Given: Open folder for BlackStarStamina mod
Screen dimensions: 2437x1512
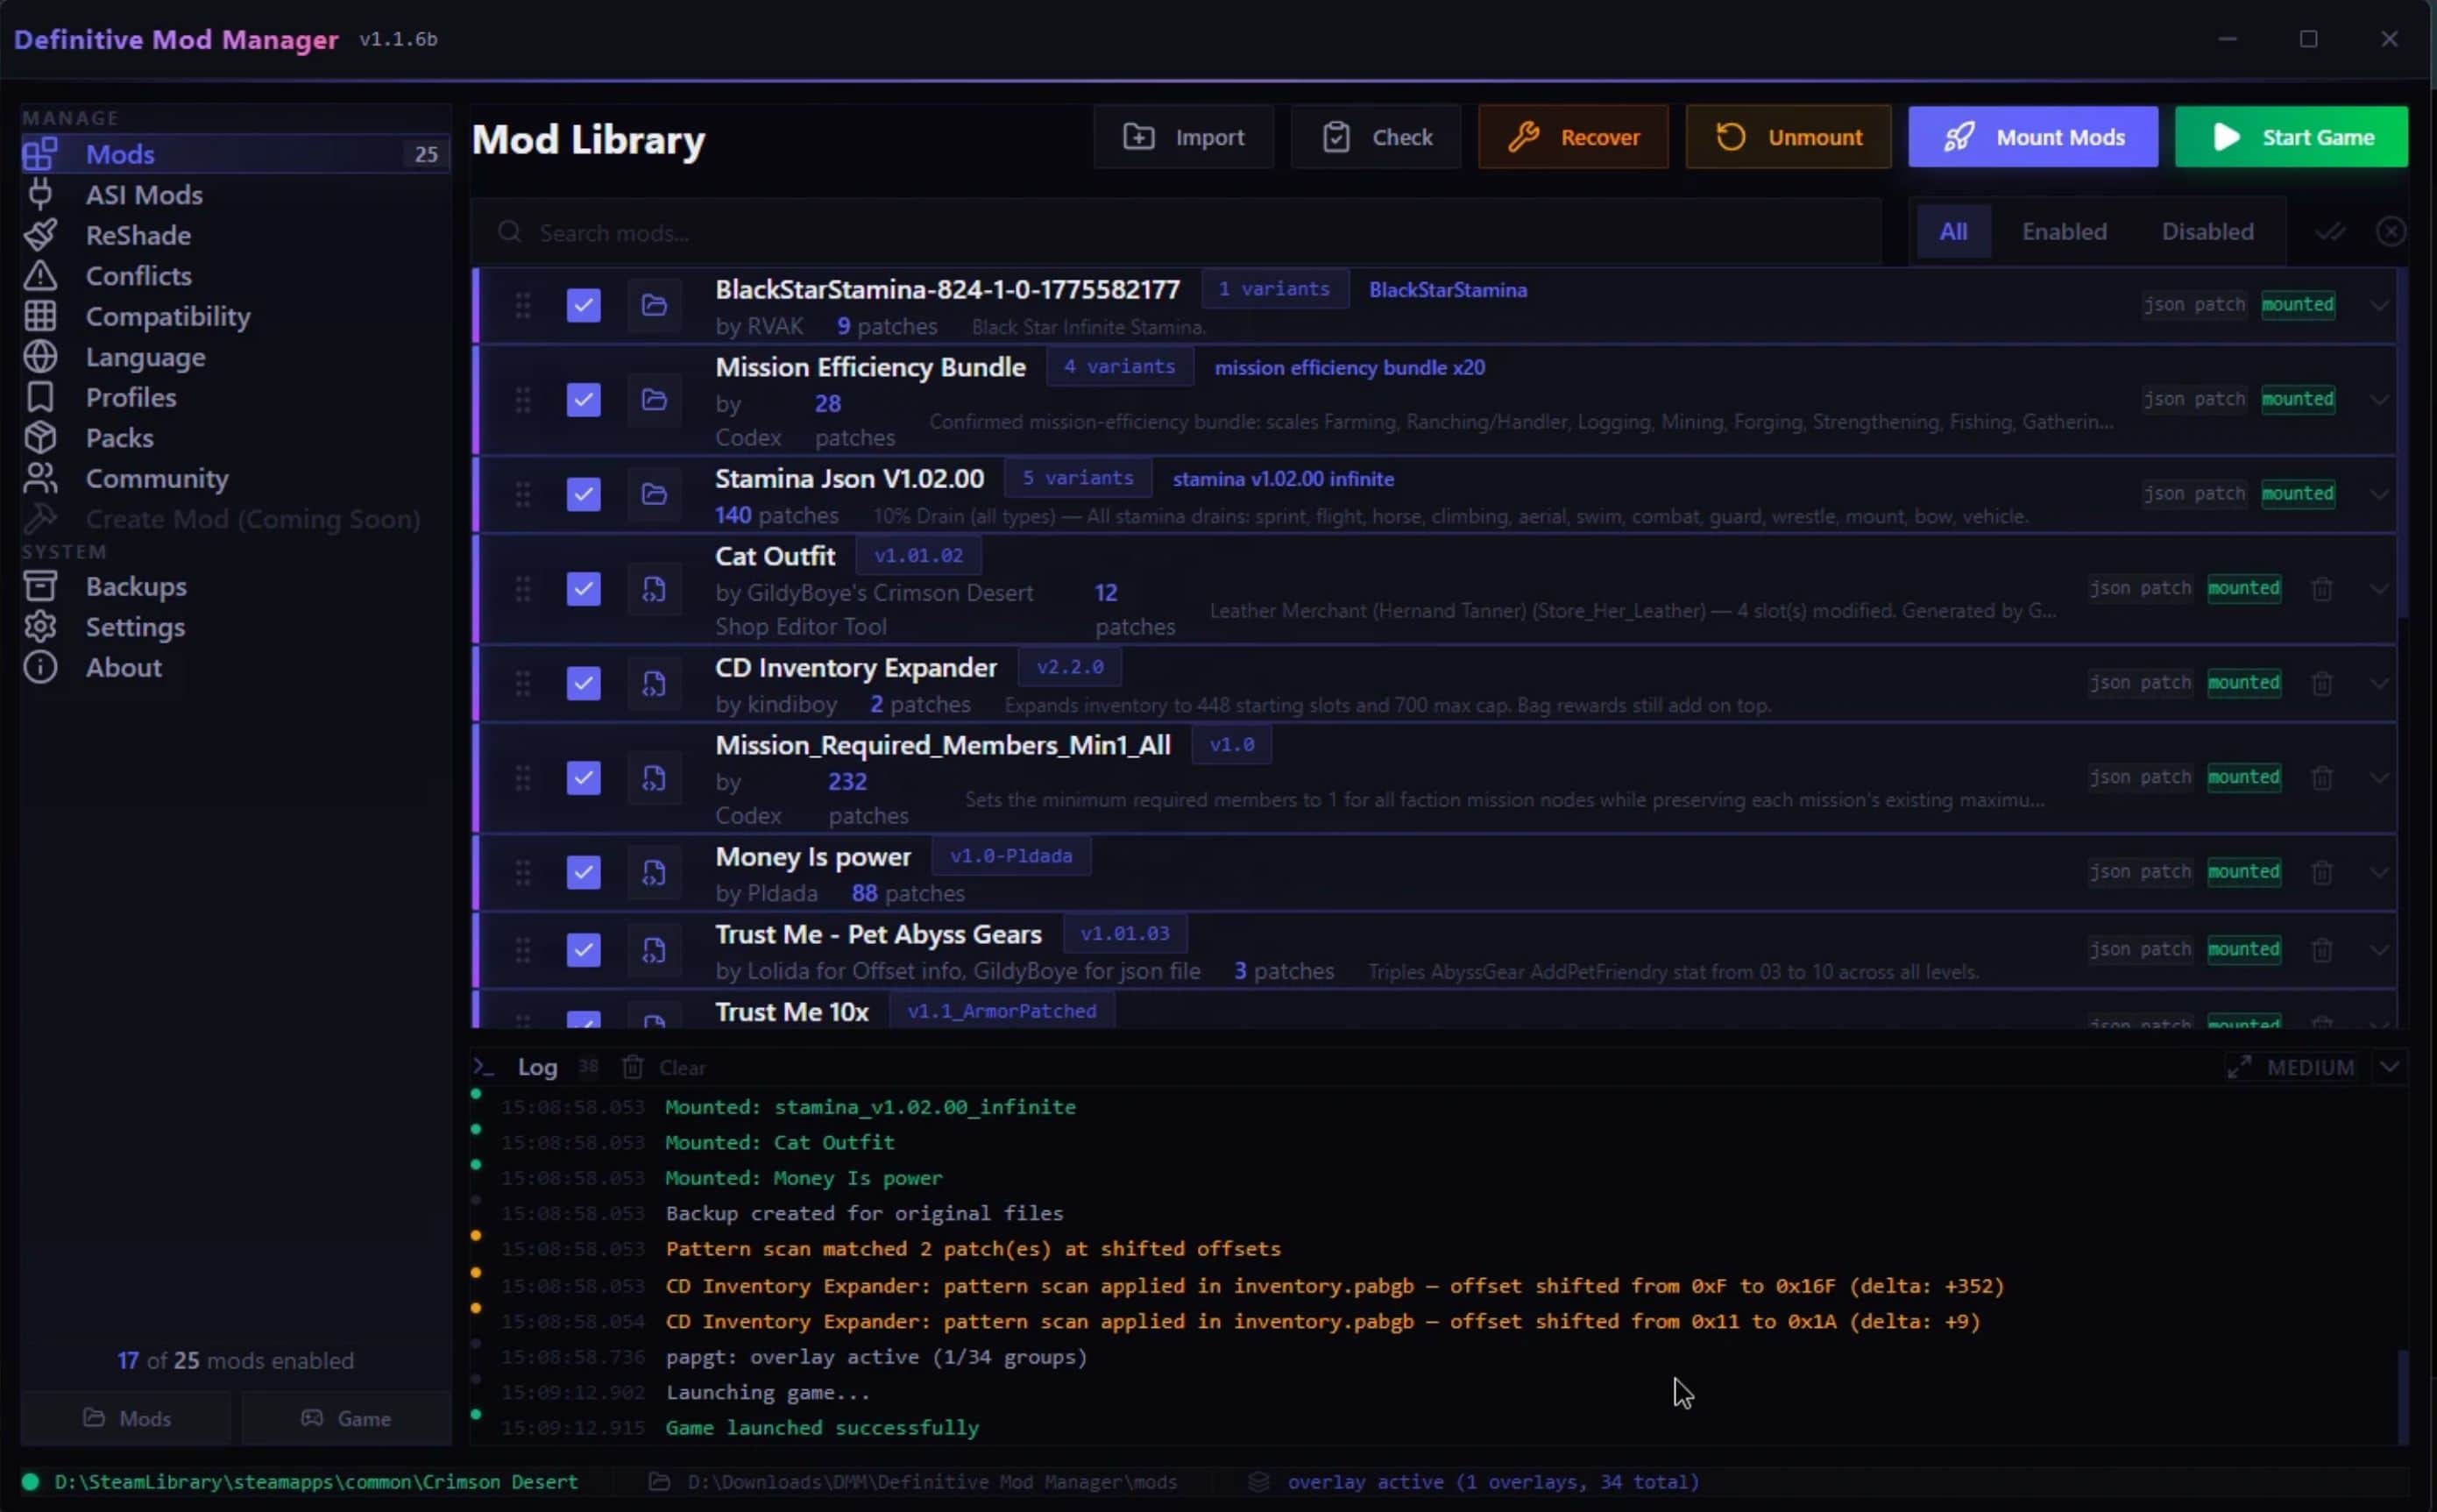Looking at the screenshot, I should [654, 305].
